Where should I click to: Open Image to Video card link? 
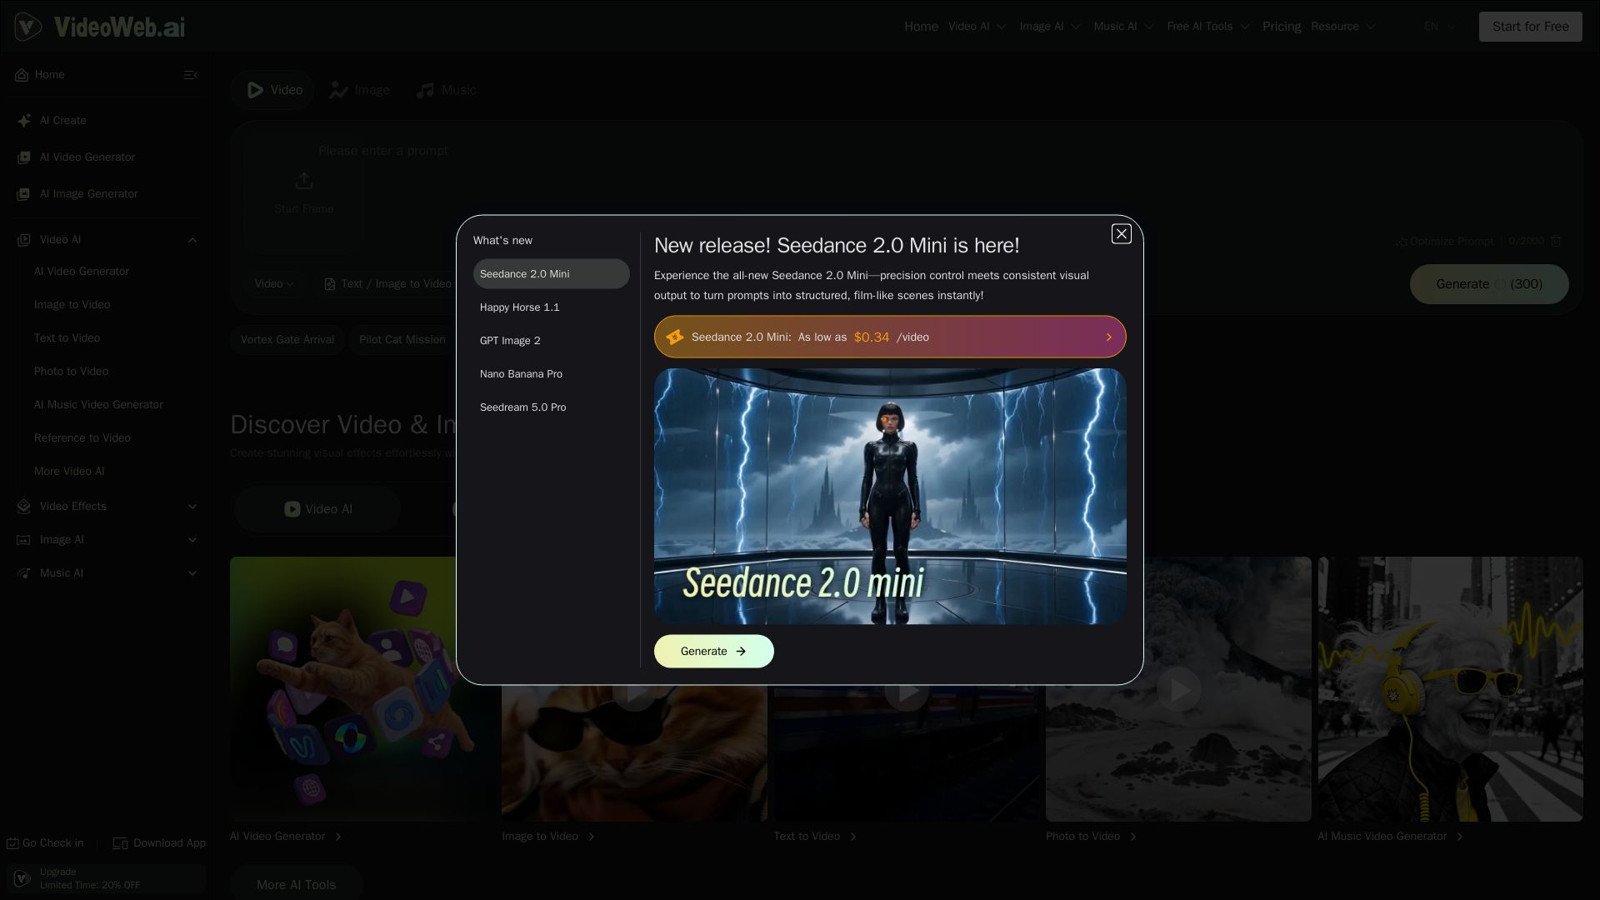[x=548, y=837]
